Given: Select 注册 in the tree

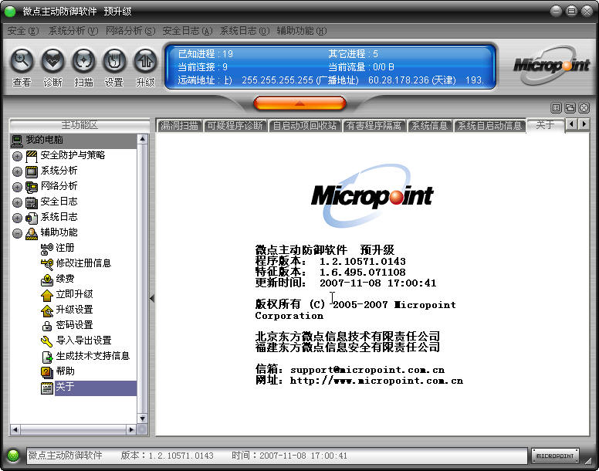Looking at the screenshot, I should click(65, 248).
